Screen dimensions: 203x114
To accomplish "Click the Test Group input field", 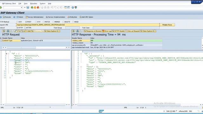I will pyautogui.click(x=73, y=28).
